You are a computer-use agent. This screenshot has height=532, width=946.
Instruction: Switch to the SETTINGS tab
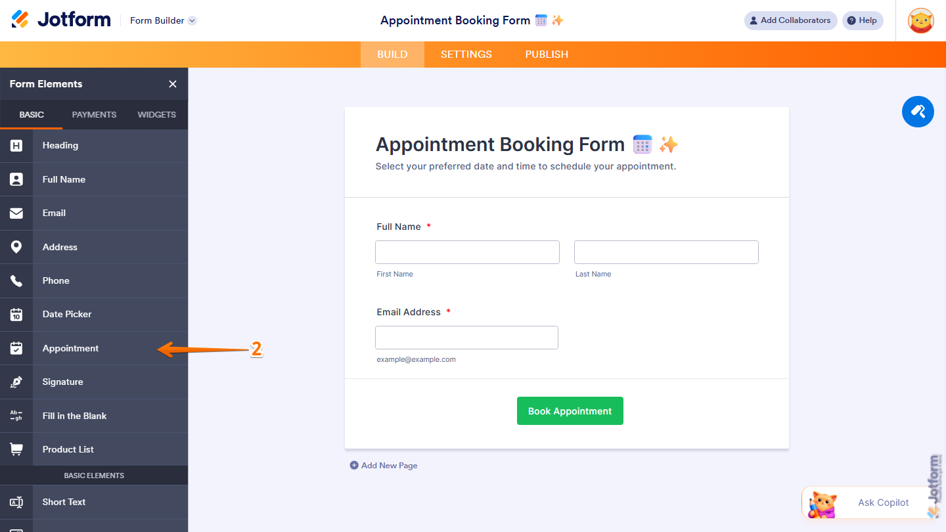(x=466, y=54)
